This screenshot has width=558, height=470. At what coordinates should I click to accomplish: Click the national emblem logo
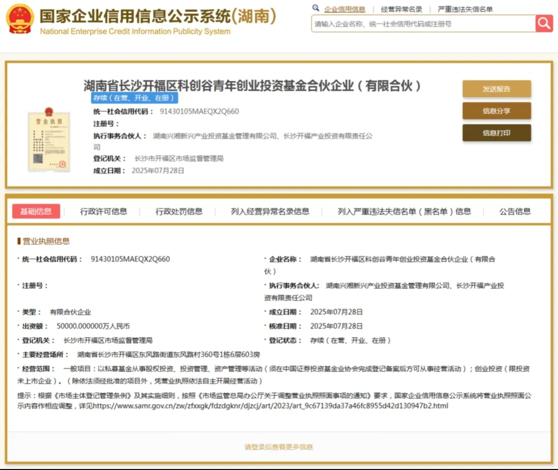pyautogui.click(x=20, y=19)
